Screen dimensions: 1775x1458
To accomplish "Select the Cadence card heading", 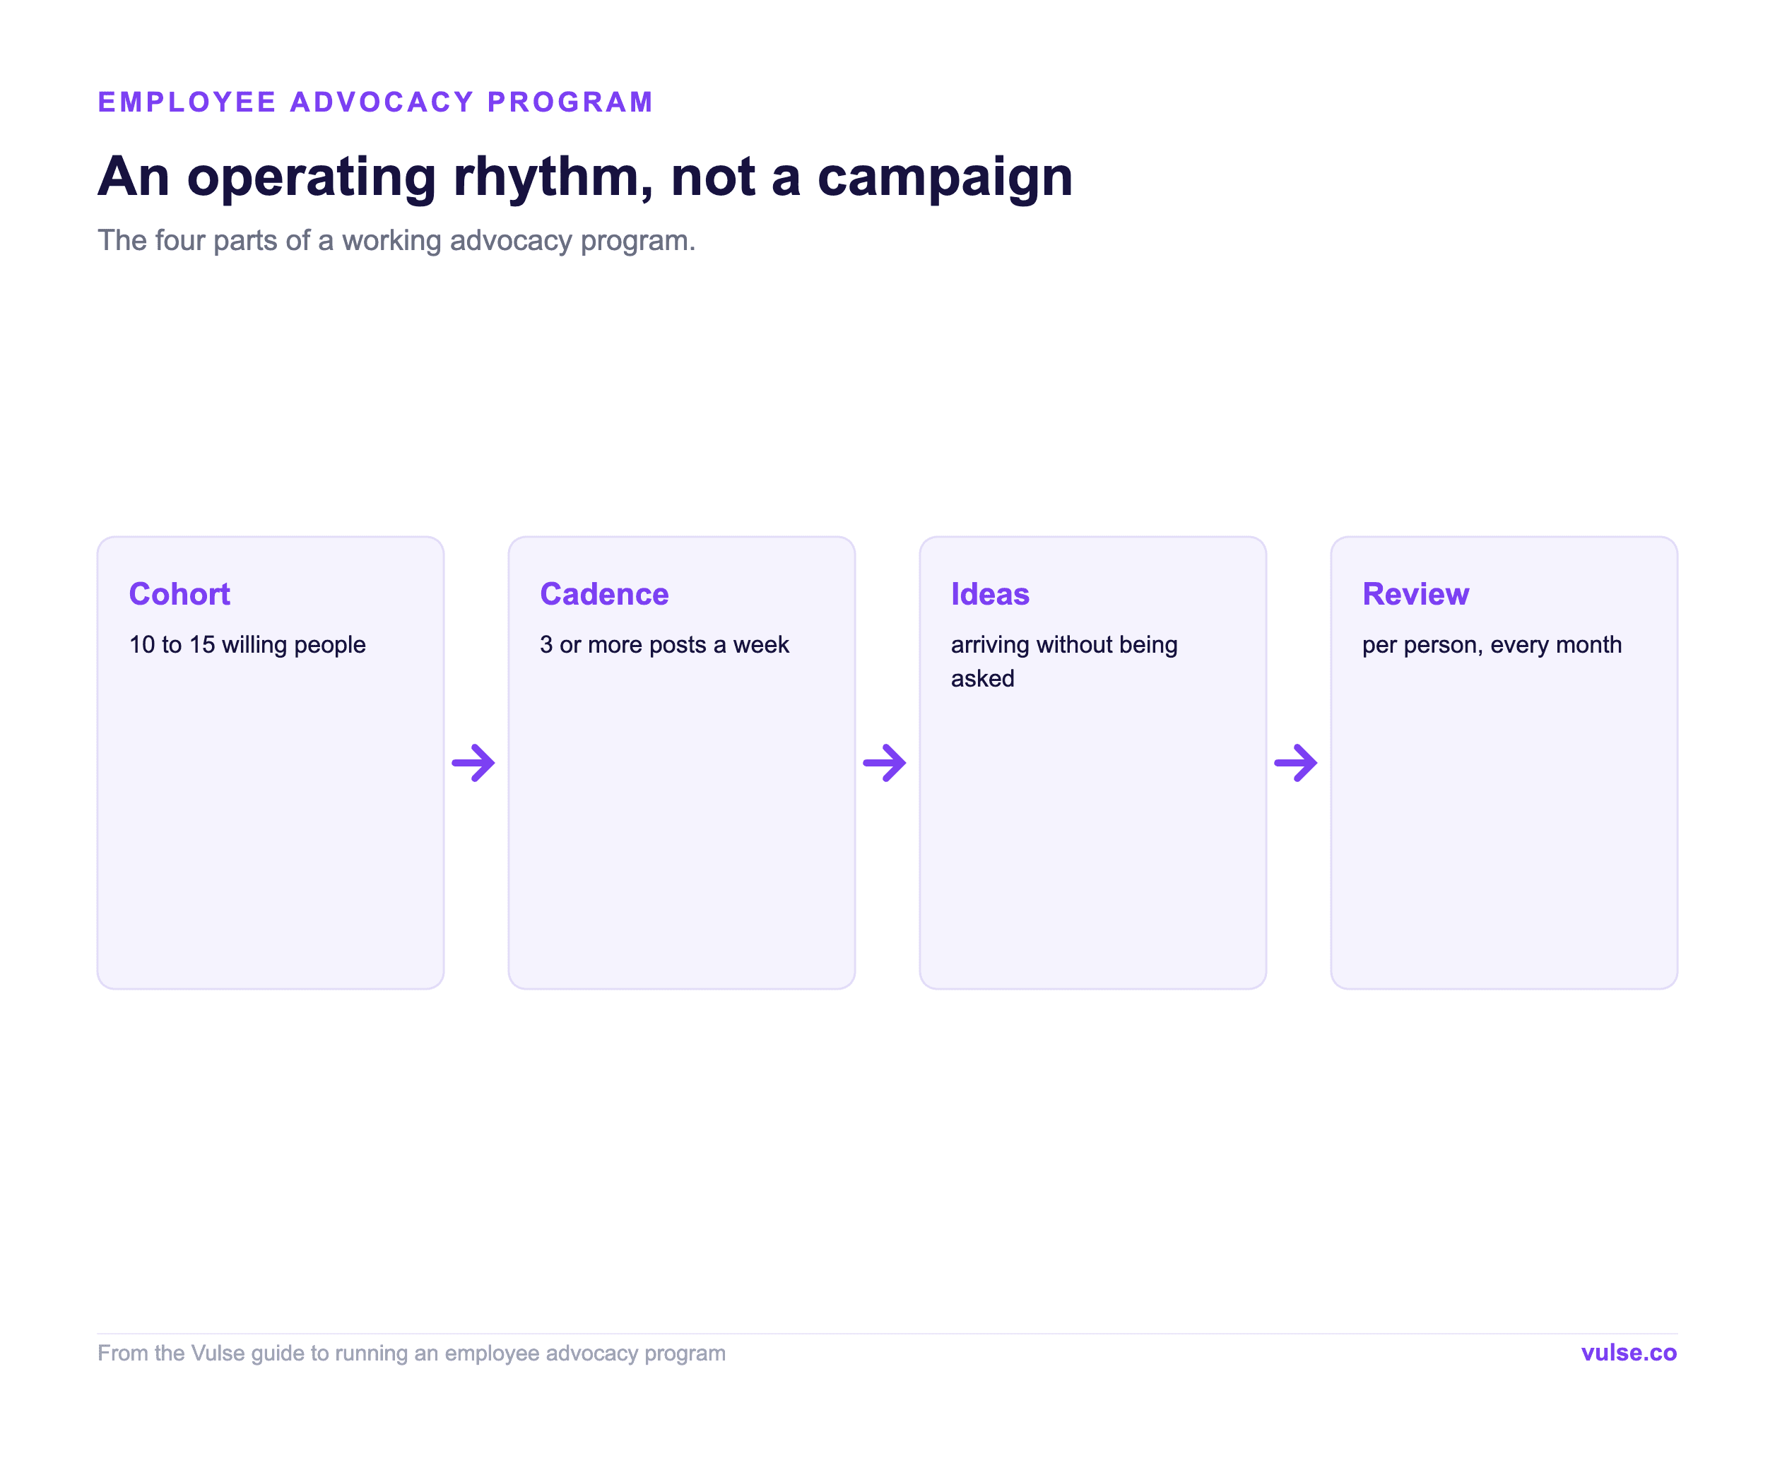I will tap(604, 594).
